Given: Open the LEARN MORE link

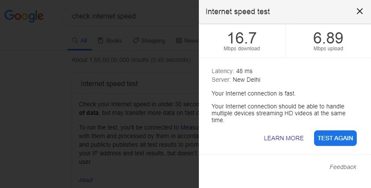Looking at the screenshot, I should [283, 138].
